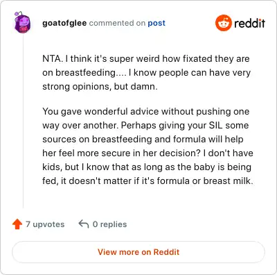Click the "0 replies" count

pos(109,224)
